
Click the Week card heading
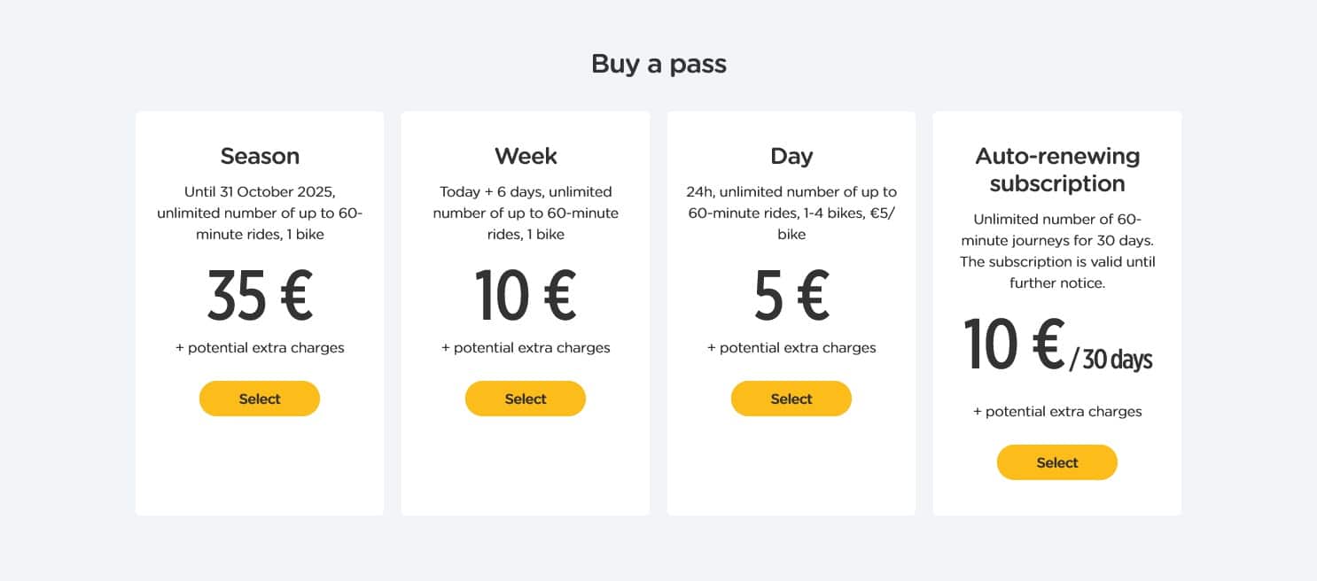(x=526, y=156)
